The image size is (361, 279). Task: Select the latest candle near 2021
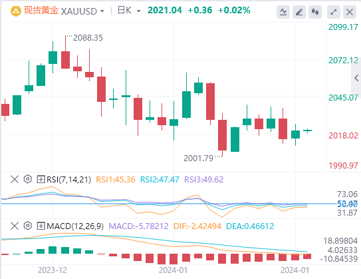pos(307,131)
